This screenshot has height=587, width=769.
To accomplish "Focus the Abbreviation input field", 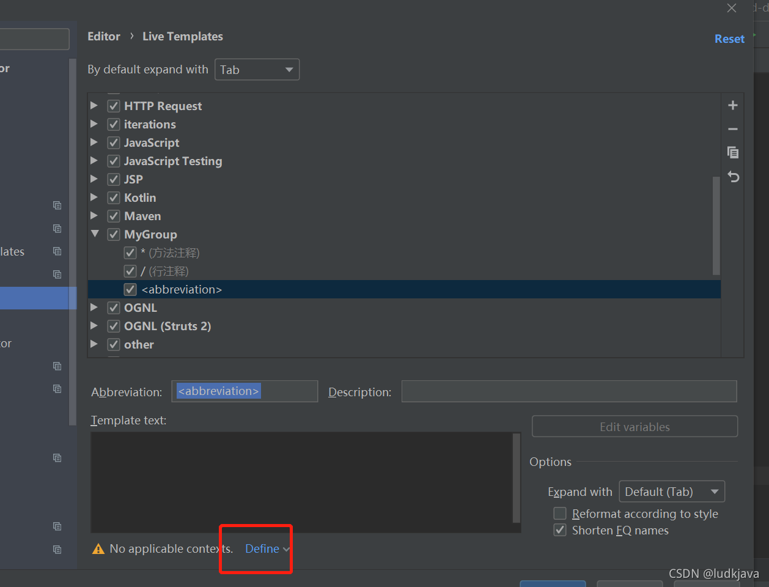I will (245, 391).
